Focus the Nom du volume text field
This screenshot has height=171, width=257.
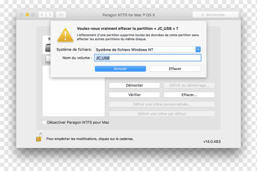(x=148, y=58)
